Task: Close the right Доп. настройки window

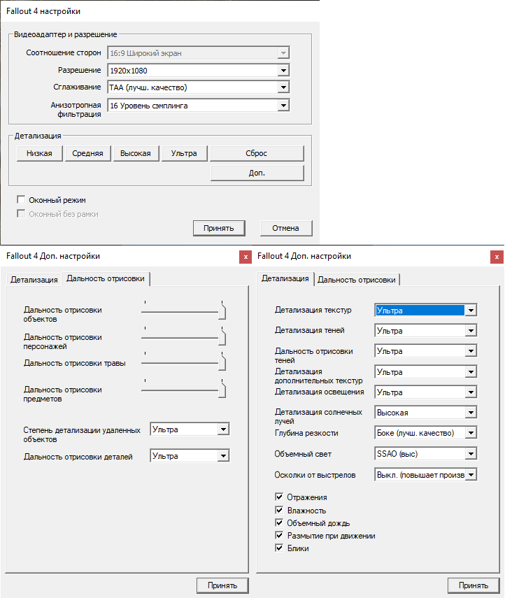Action: (x=497, y=257)
